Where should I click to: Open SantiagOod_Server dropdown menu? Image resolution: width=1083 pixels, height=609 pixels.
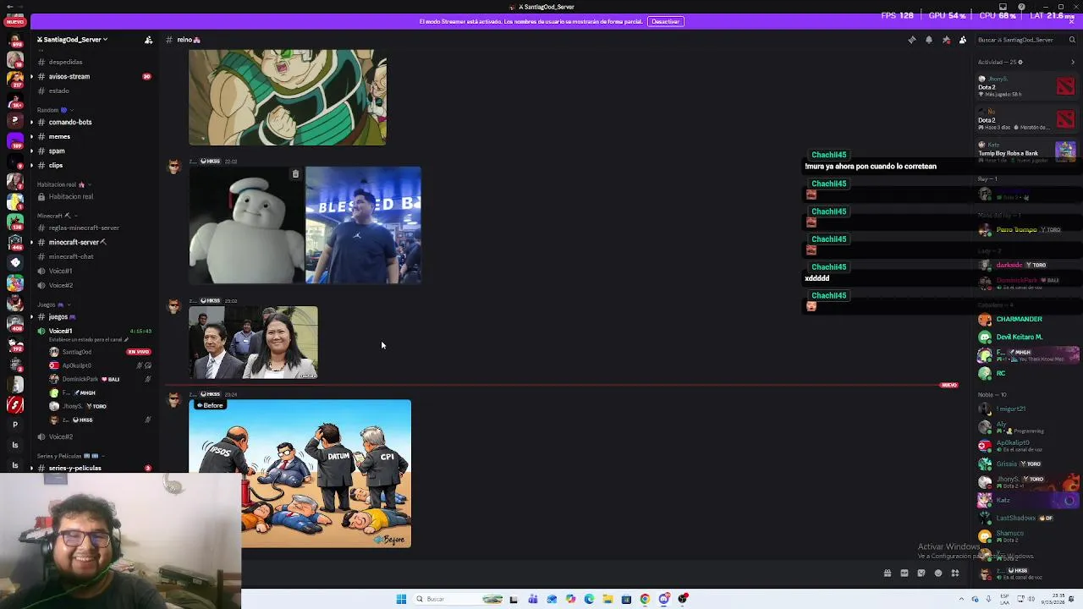pos(73,40)
